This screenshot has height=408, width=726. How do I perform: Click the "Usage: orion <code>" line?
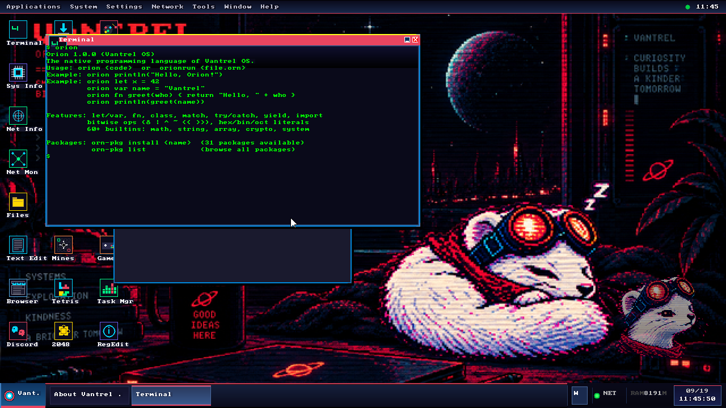click(146, 68)
